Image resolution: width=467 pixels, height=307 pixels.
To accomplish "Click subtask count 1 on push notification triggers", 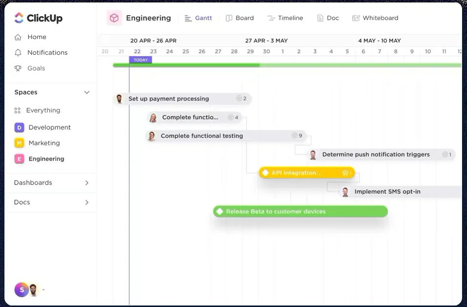I will (x=447, y=155).
